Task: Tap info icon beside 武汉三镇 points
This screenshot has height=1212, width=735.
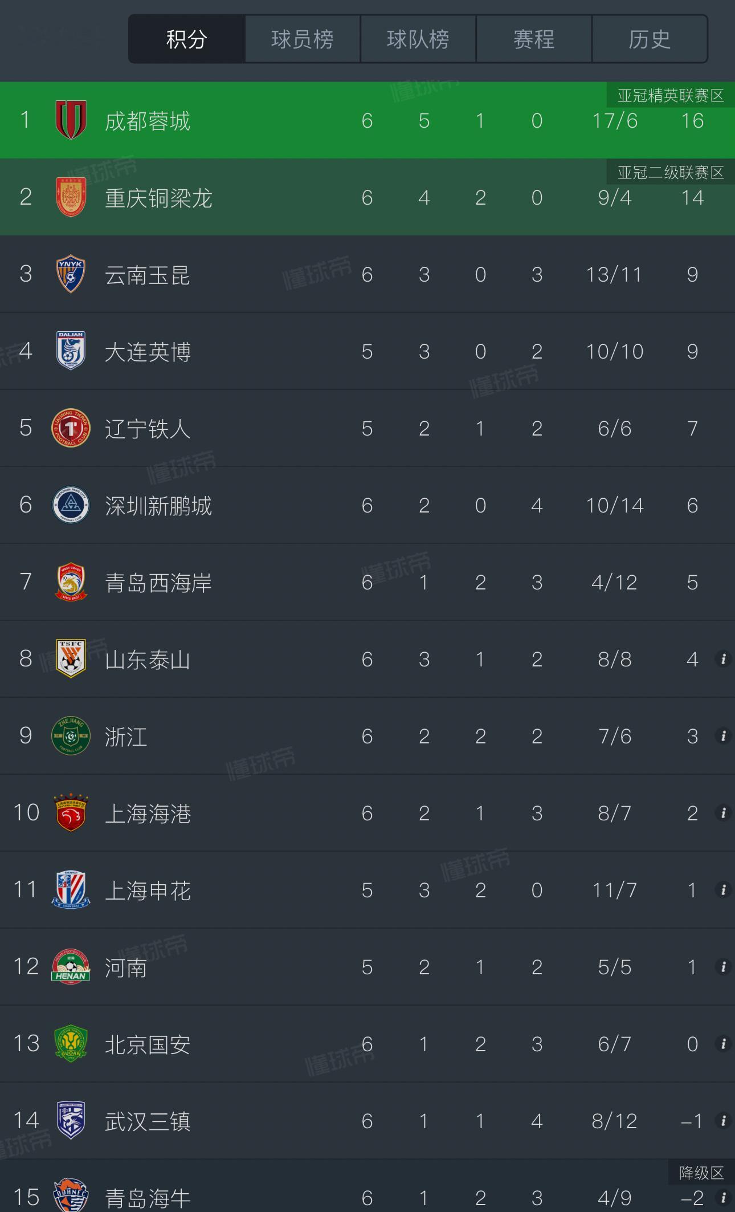Action: click(x=723, y=1121)
